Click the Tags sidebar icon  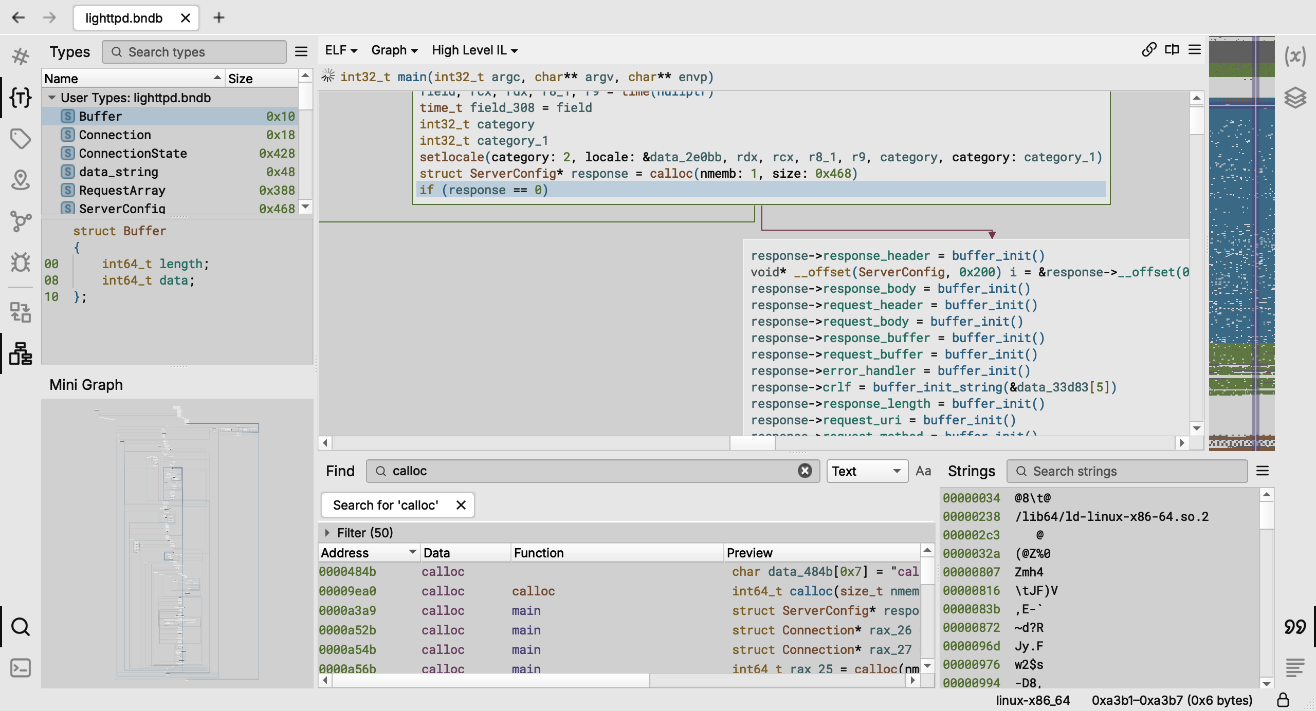coord(21,139)
